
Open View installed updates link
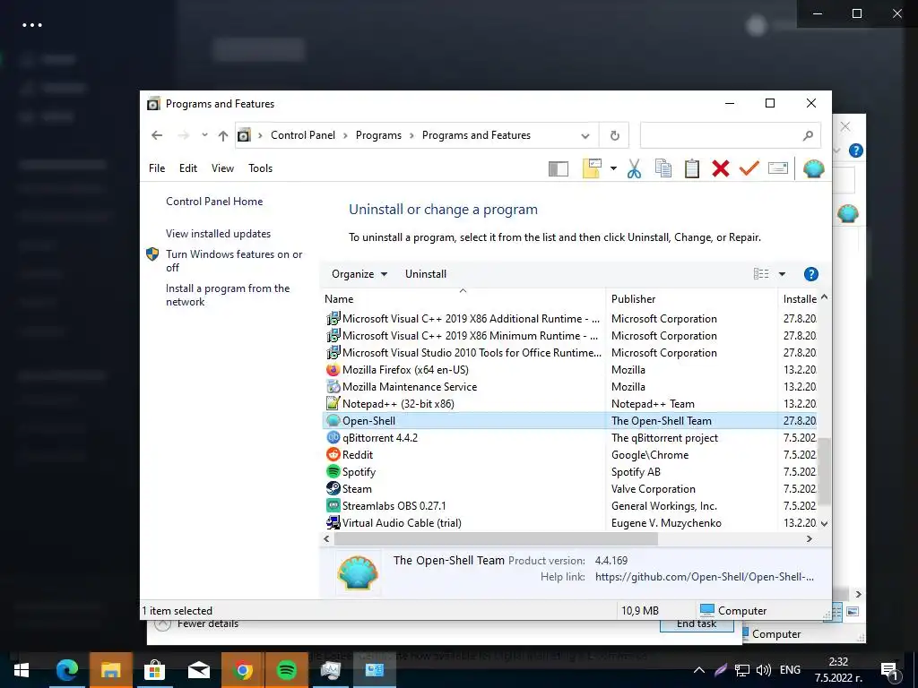coord(219,234)
